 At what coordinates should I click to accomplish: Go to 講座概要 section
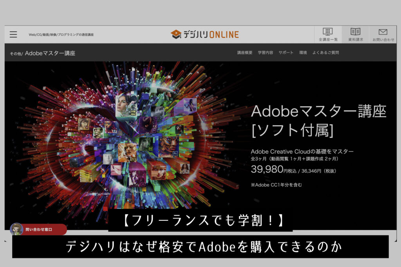(x=244, y=53)
